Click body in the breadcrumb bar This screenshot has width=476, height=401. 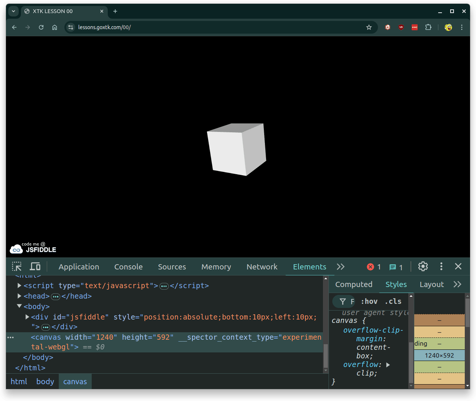45,382
